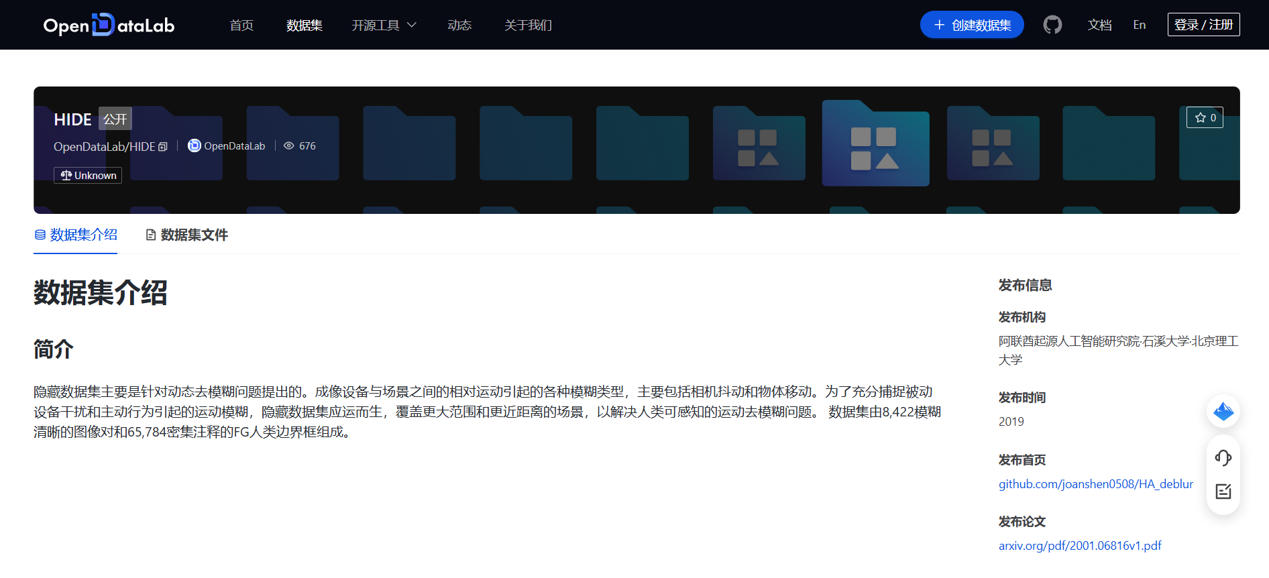Switch to 数据集介绍 tab

click(x=76, y=235)
